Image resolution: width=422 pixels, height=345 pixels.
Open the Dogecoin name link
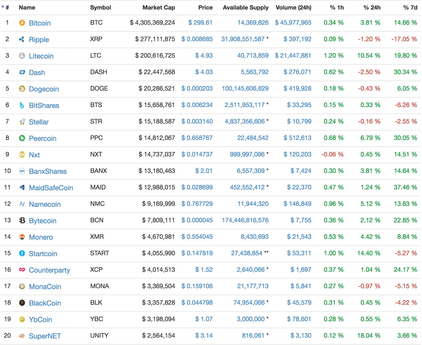44,89
